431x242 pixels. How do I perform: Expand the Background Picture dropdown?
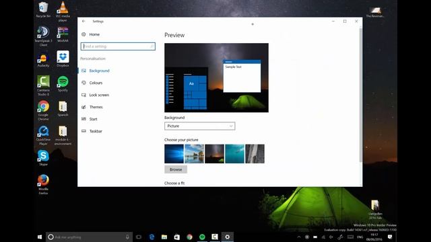[199, 126]
